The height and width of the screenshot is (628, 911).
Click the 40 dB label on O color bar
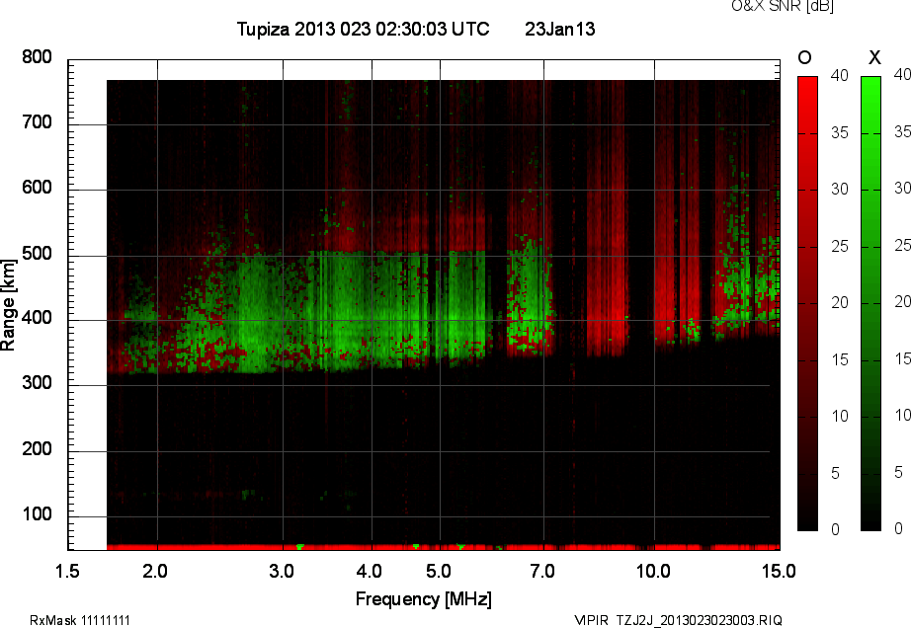840,75
